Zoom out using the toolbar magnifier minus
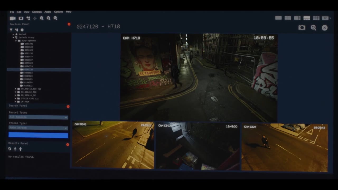 tap(48, 18)
